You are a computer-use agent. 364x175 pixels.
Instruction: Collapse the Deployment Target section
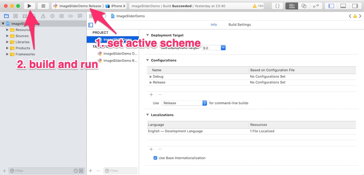click(148, 35)
